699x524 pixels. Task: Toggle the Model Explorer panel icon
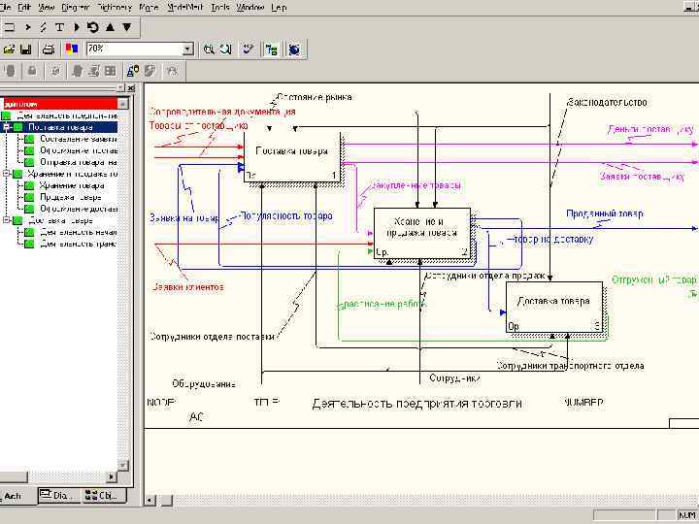270,49
